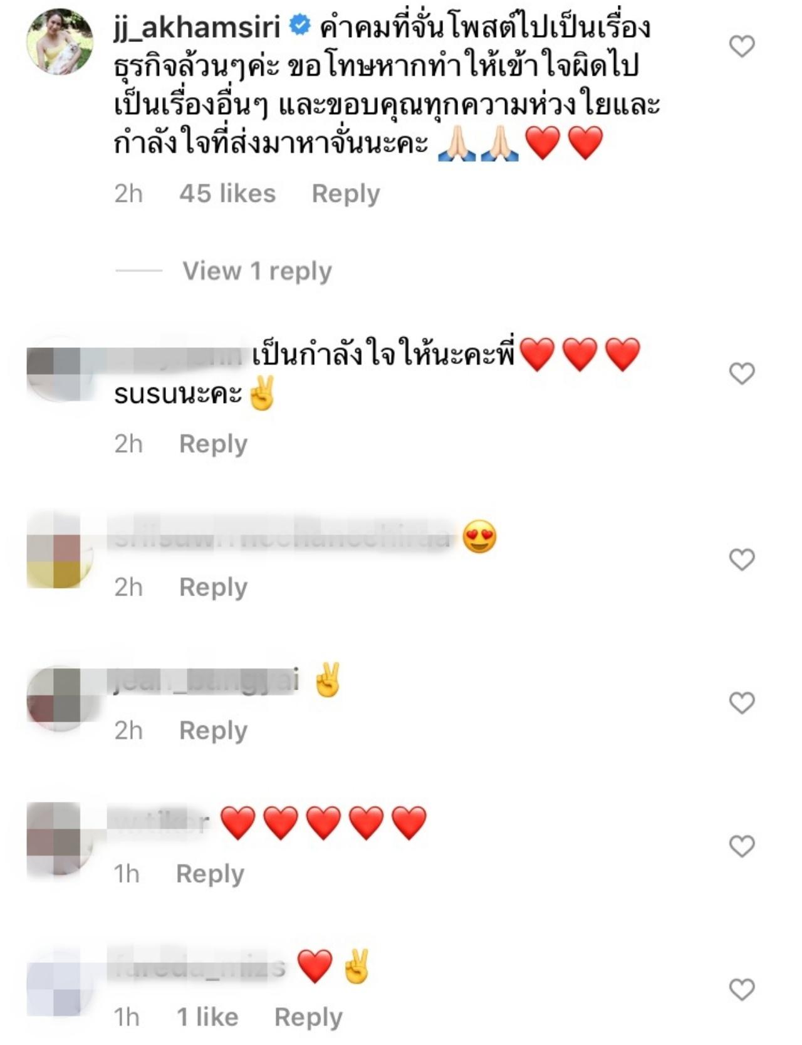Viewport: 802px width, 1045px height.
Task: Expand View 1 reply thread
Action: (x=257, y=271)
